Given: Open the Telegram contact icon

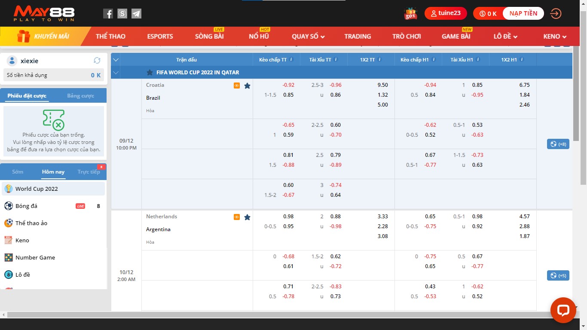Looking at the screenshot, I should 136,14.
